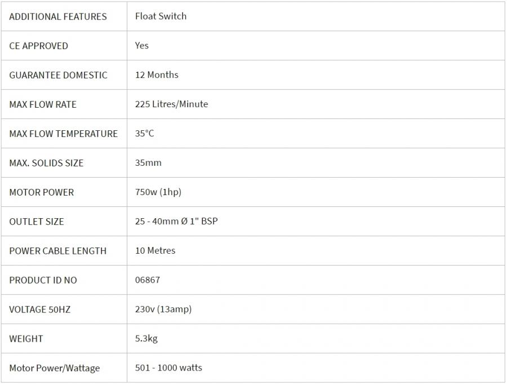Click the MAX FLOW TEMPERATURE label
The width and height of the screenshot is (507, 384).
64,134
